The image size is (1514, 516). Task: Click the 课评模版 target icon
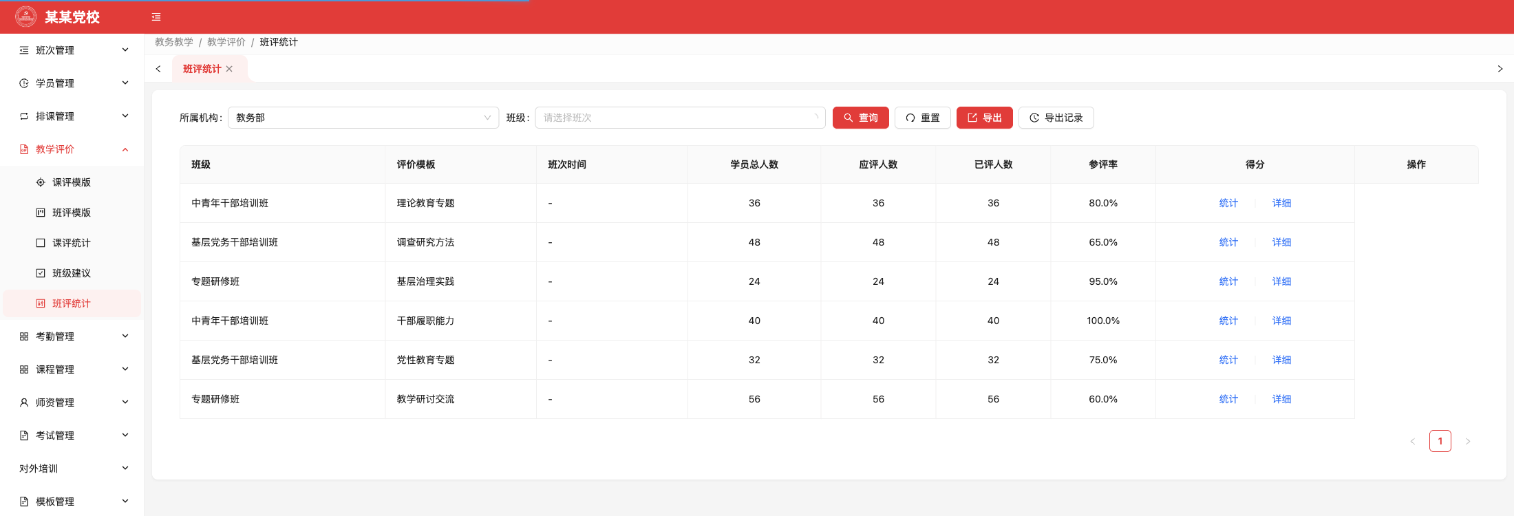click(x=41, y=182)
